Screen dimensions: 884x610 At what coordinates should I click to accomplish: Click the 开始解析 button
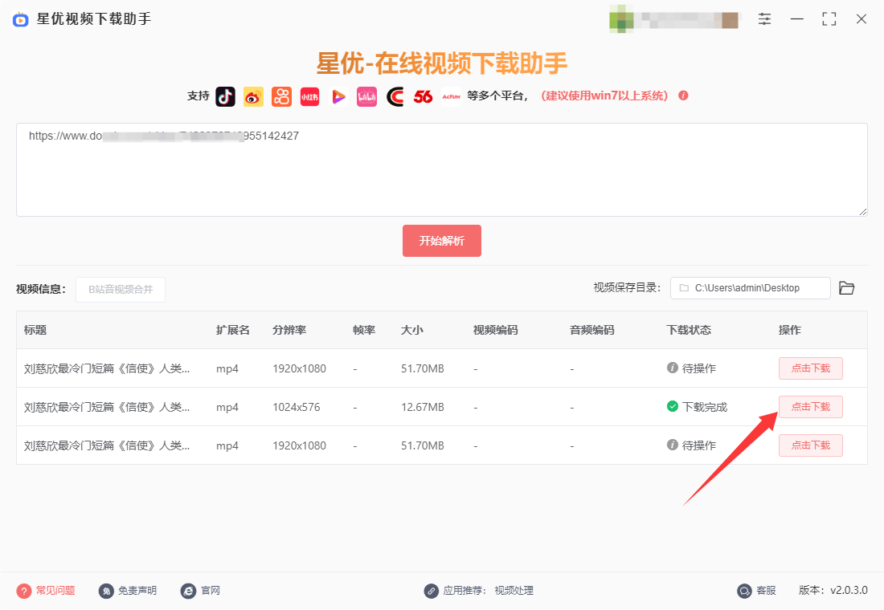point(442,240)
